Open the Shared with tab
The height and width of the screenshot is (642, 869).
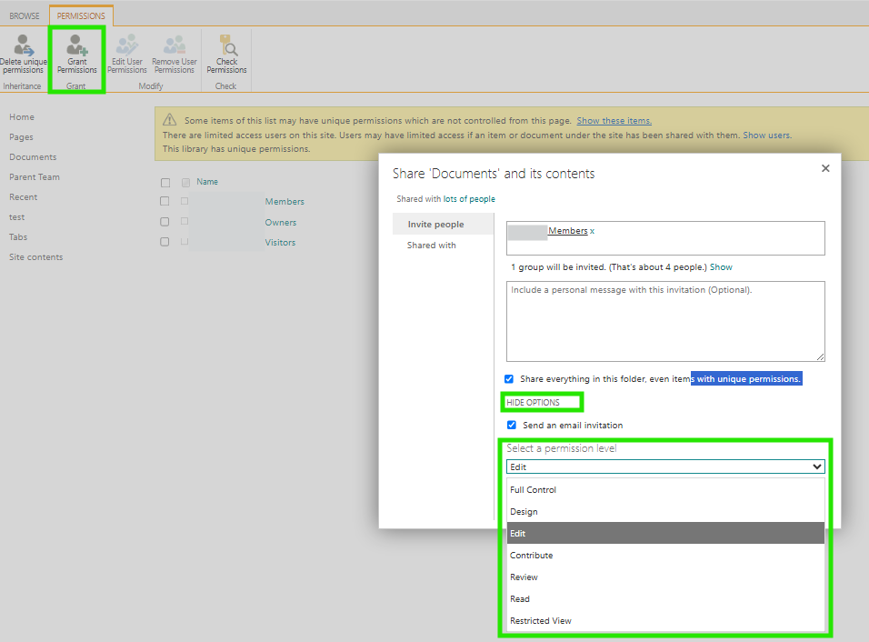(x=432, y=245)
